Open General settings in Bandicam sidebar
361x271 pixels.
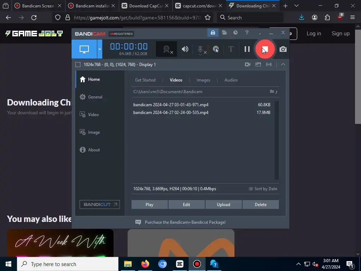click(x=100, y=97)
